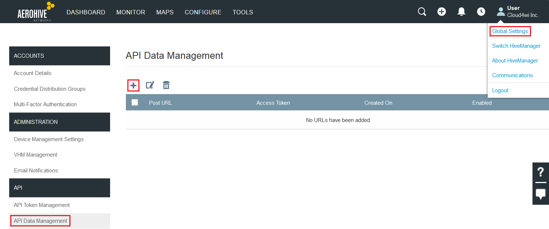This screenshot has width=549, height=229.
Task: Add a new Post URL with plus icon
Action: tap(133, 86)
